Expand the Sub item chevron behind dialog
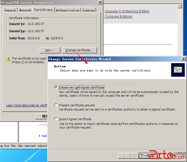Screen dimensions: 187x162 (x=39, y=136)
